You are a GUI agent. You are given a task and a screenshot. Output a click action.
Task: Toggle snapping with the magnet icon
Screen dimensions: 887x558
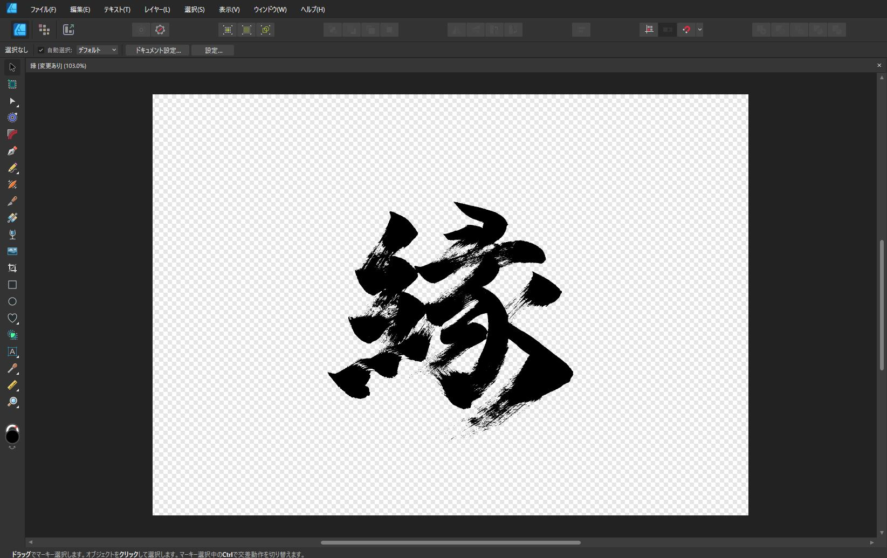(x=686, y=30)
